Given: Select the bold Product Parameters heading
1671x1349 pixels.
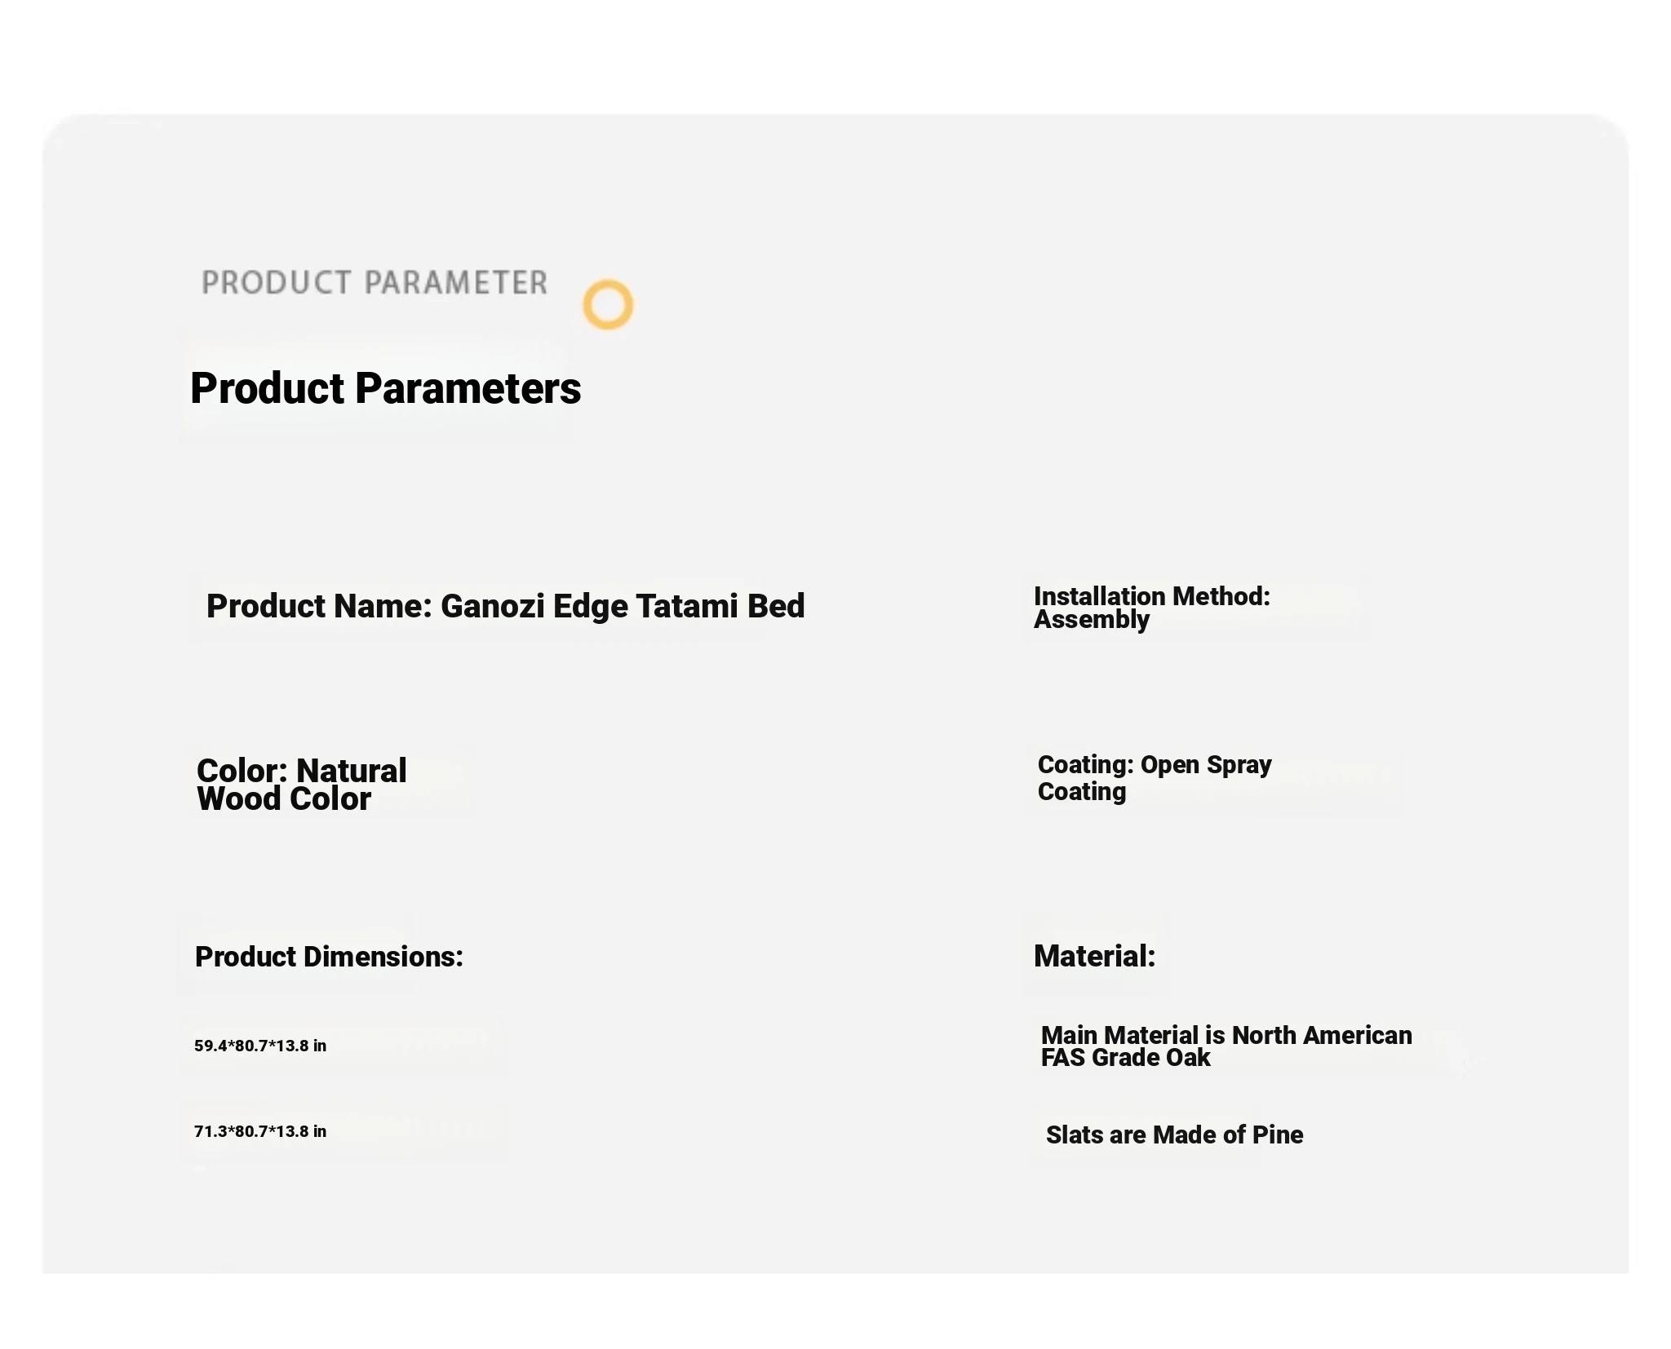Looking at the screenshot, I should coord(385,387).
